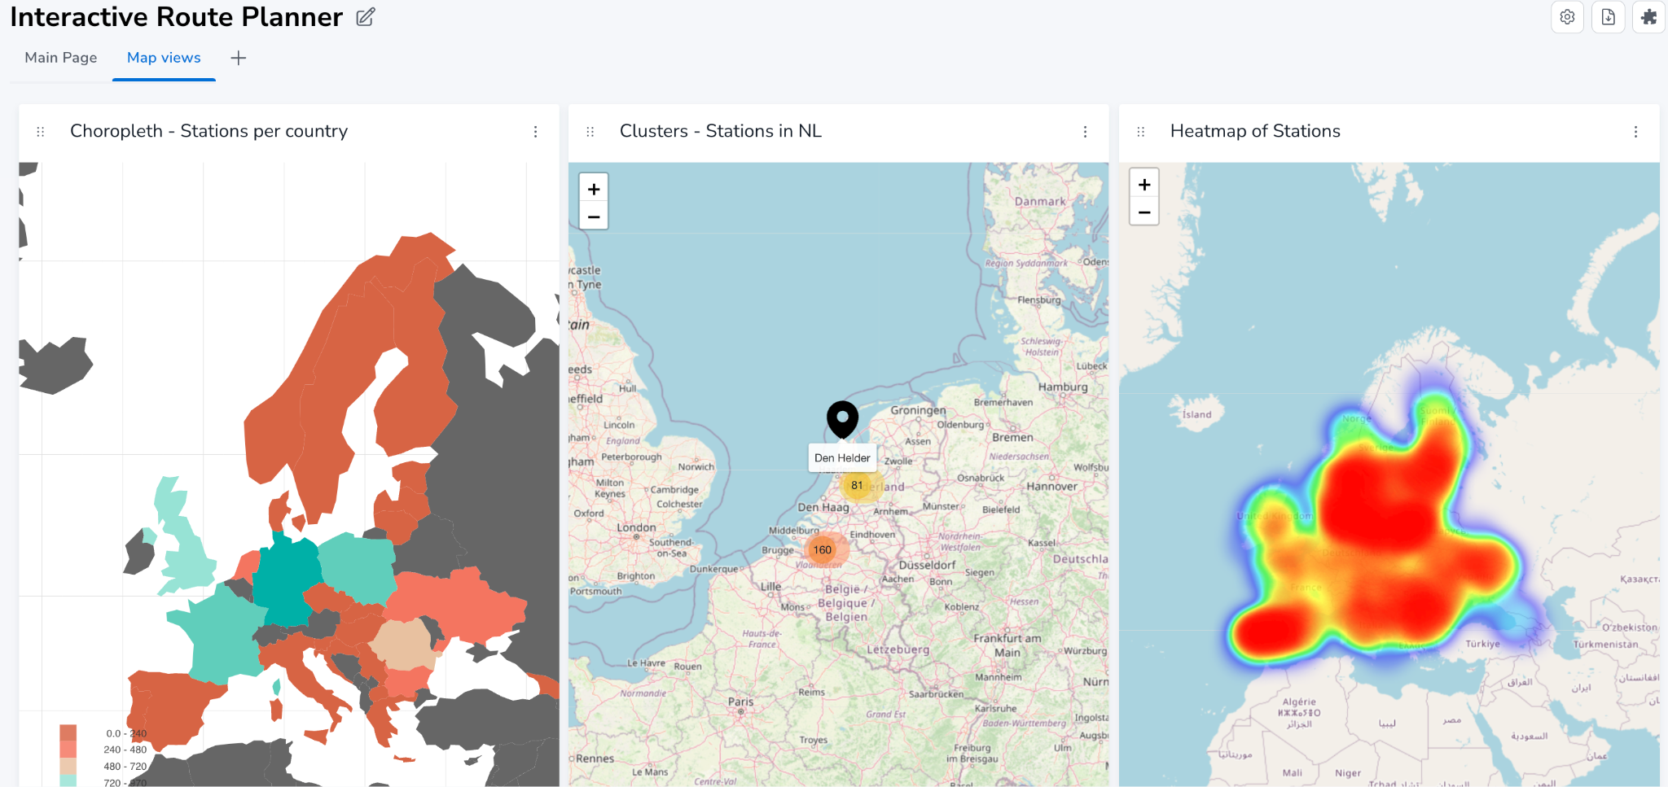Screen dimensions: 1668x787
Task: Add a new page with plus icon
Action: (238, 58)
